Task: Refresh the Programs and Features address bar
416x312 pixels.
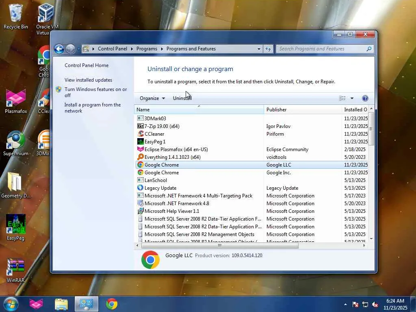Action: (268, 49)
